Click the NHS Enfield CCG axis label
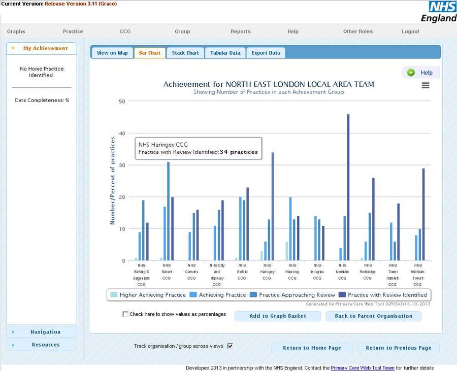The image size is (457, 371). point(242,272)
